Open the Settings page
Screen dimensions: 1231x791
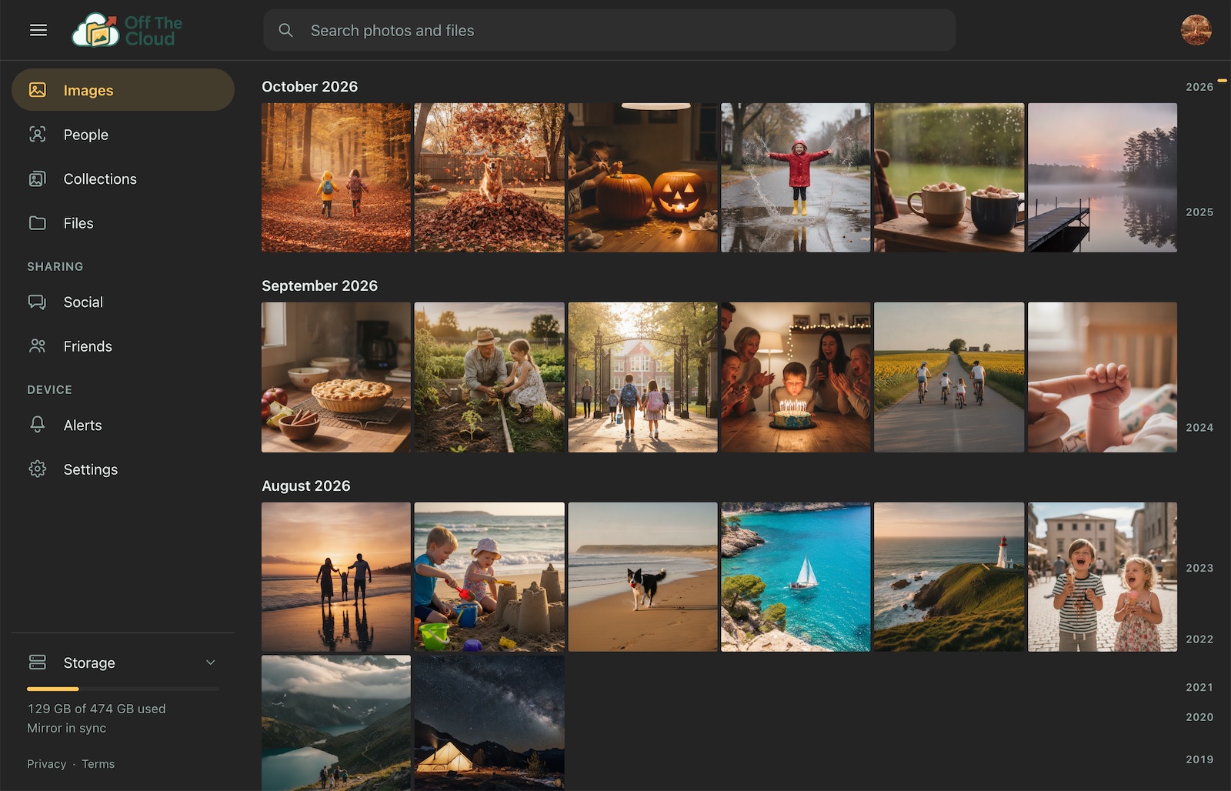click(123, 469)
